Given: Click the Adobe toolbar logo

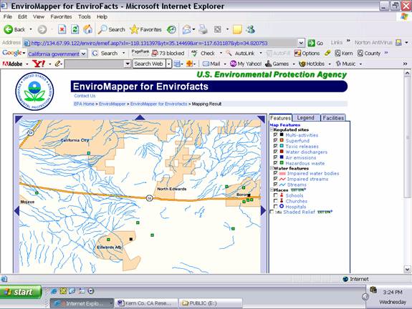Looking at the screenshot, I should (x=12, y=64).
